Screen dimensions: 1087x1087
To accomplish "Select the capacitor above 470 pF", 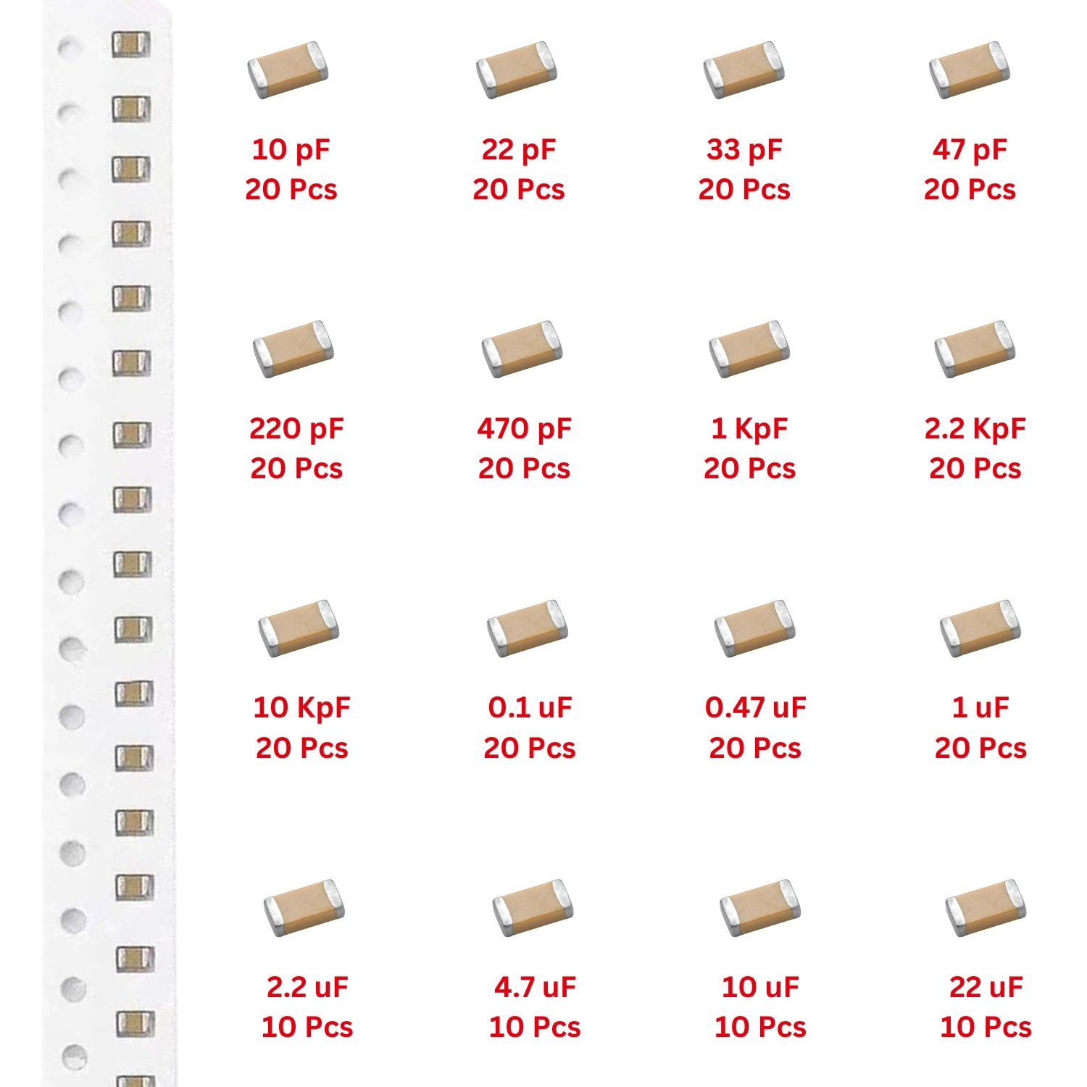I will click(522, 349).
